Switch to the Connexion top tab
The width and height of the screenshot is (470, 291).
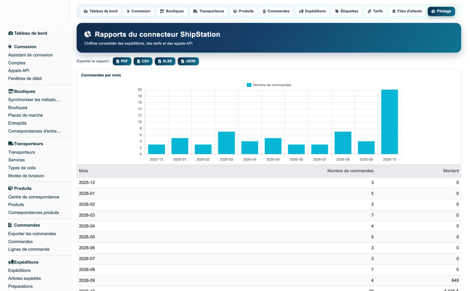point(139,11)
